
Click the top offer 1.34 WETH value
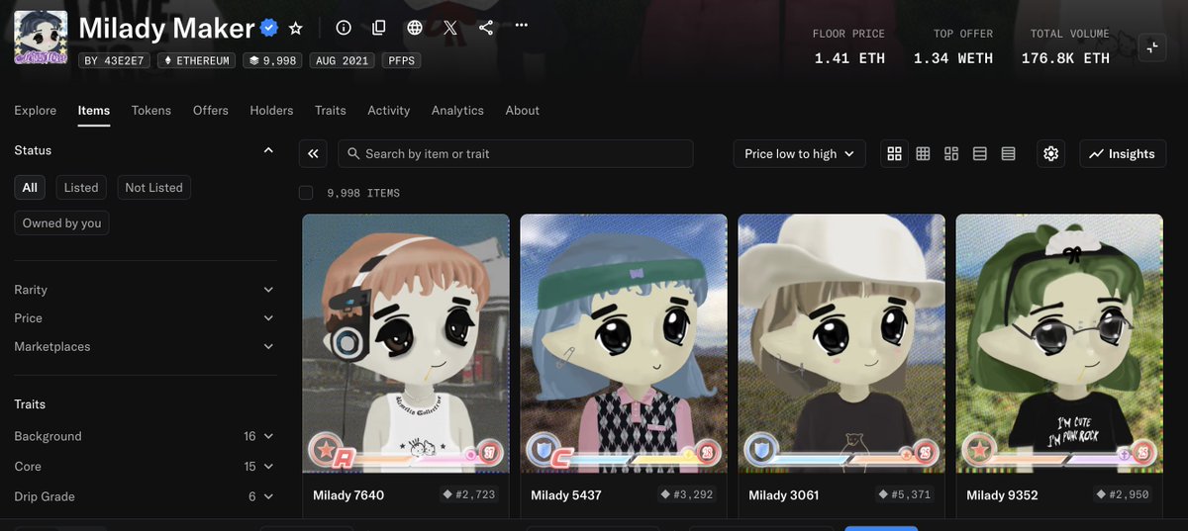[x=953, y=58]
